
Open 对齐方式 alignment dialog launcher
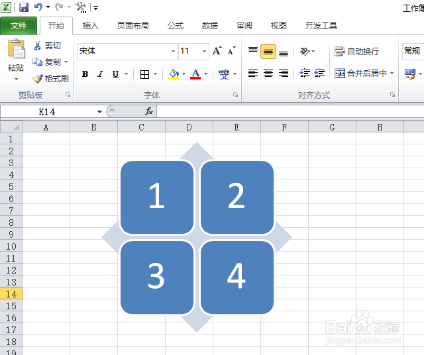tap(392, 95)
